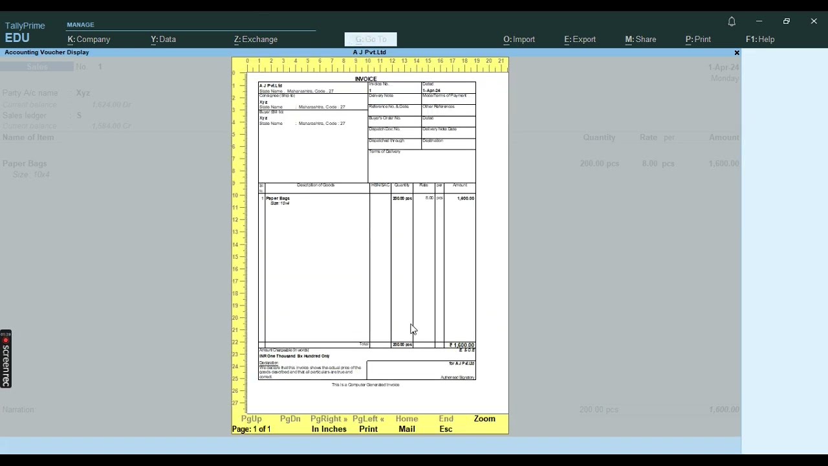Click Total amount ₹ 1,600.00 in preview
Screen dimensions: 828x466
462,345
